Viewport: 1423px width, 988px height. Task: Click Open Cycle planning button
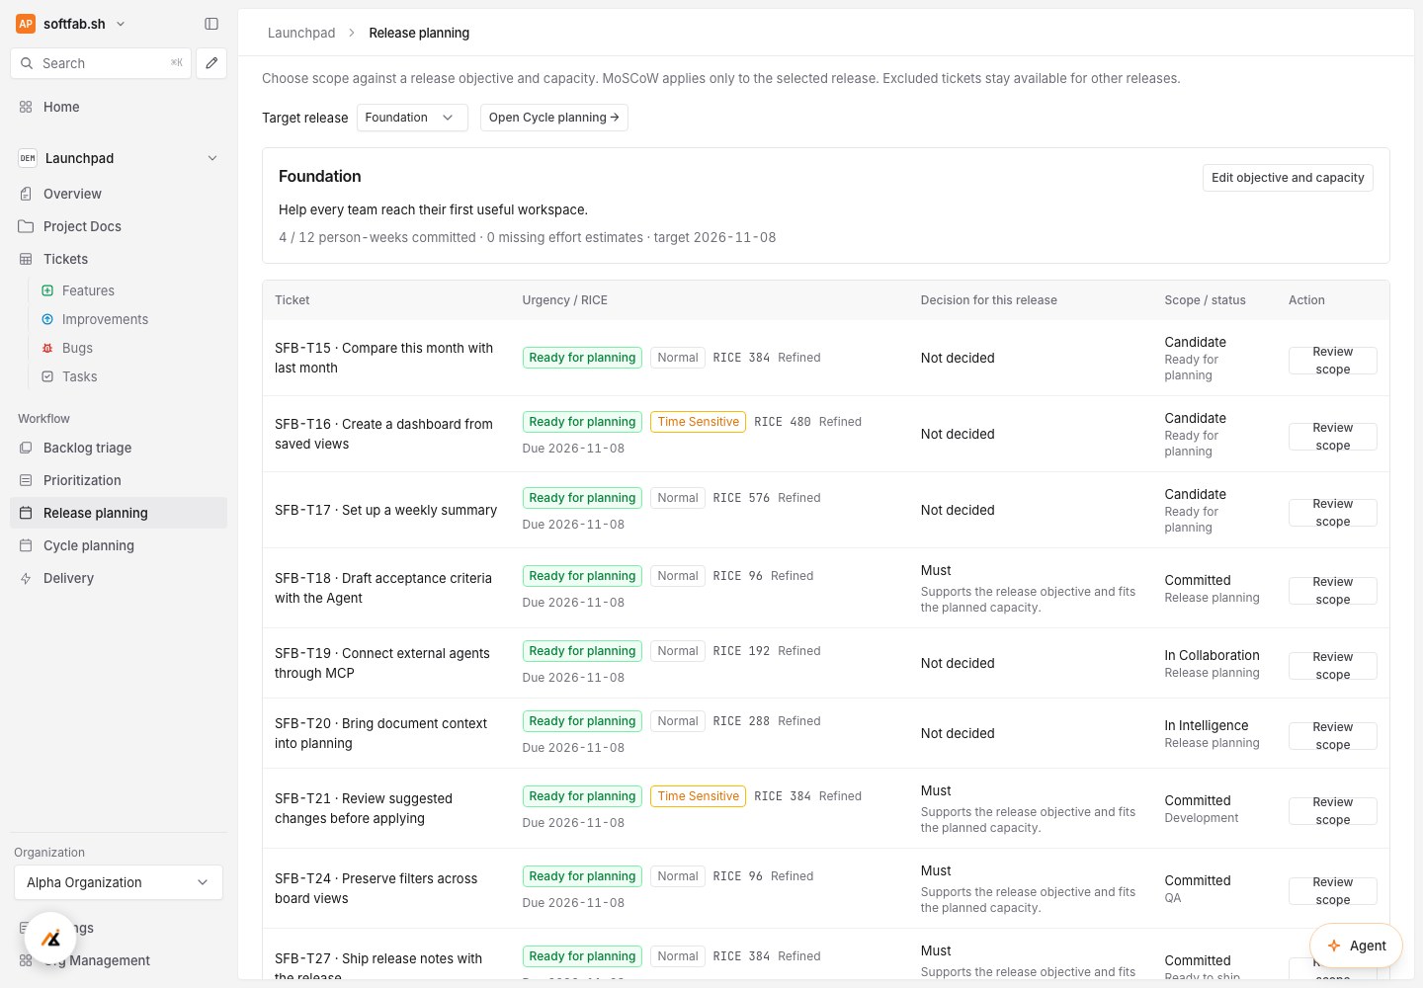[x=553, y=118]
